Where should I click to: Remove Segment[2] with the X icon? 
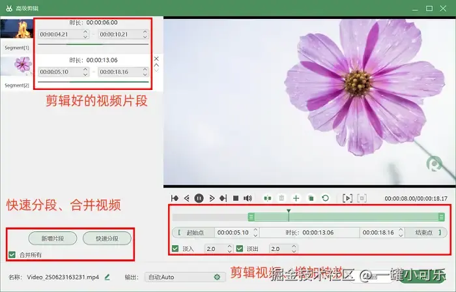click(156, 59)
